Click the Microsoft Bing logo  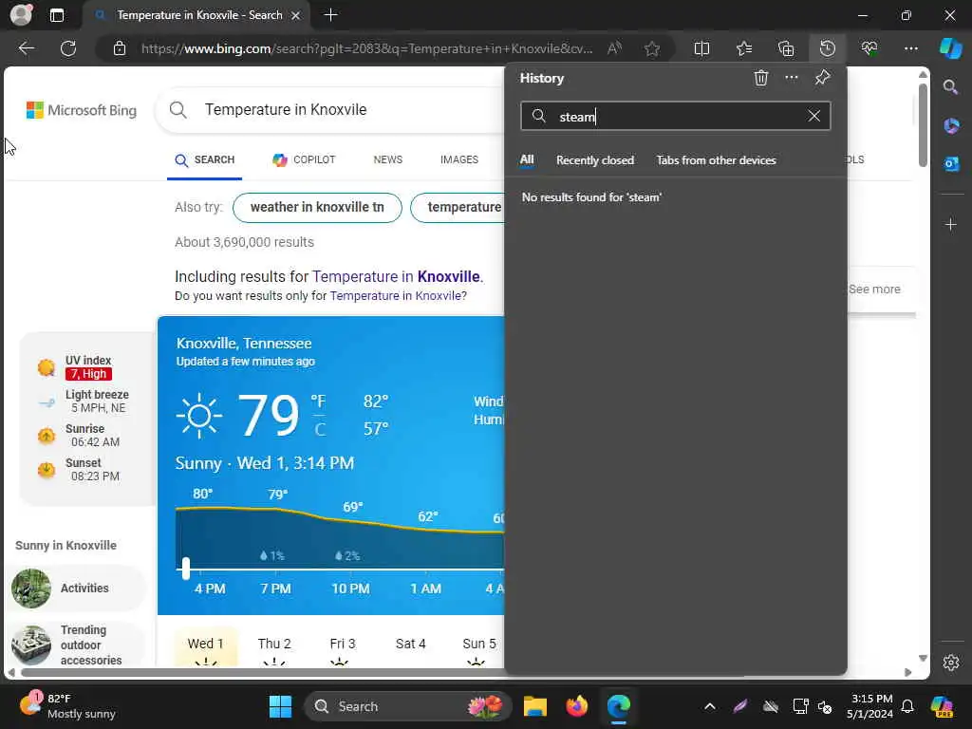point(82,110)
